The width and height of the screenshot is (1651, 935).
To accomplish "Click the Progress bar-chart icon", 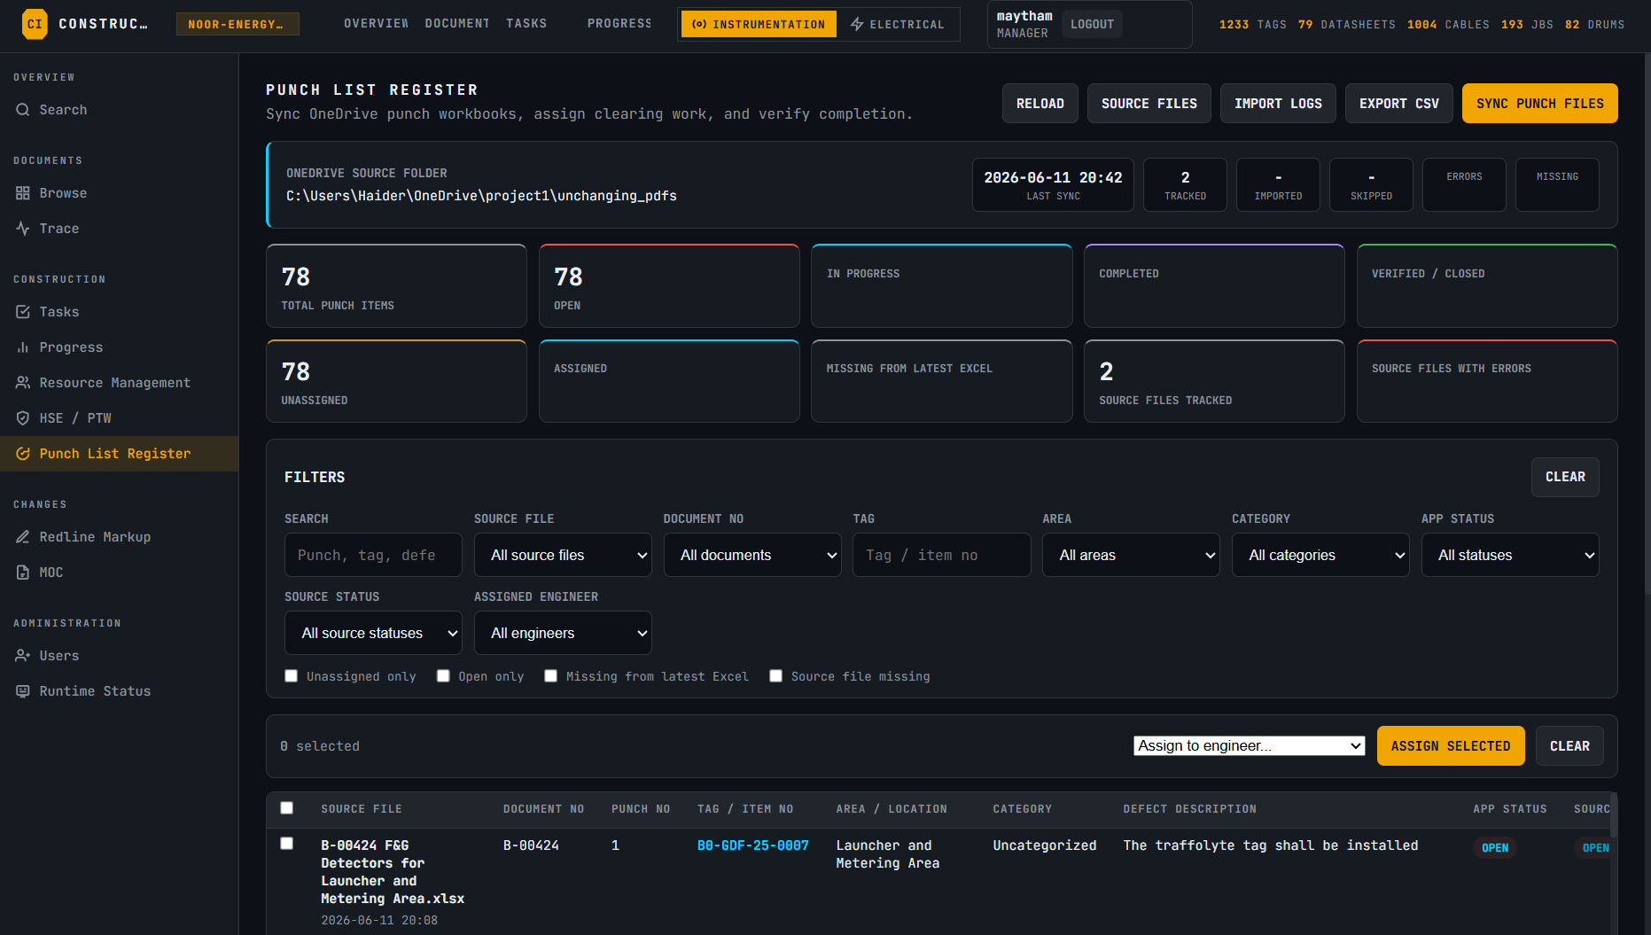I will [23, 347].
